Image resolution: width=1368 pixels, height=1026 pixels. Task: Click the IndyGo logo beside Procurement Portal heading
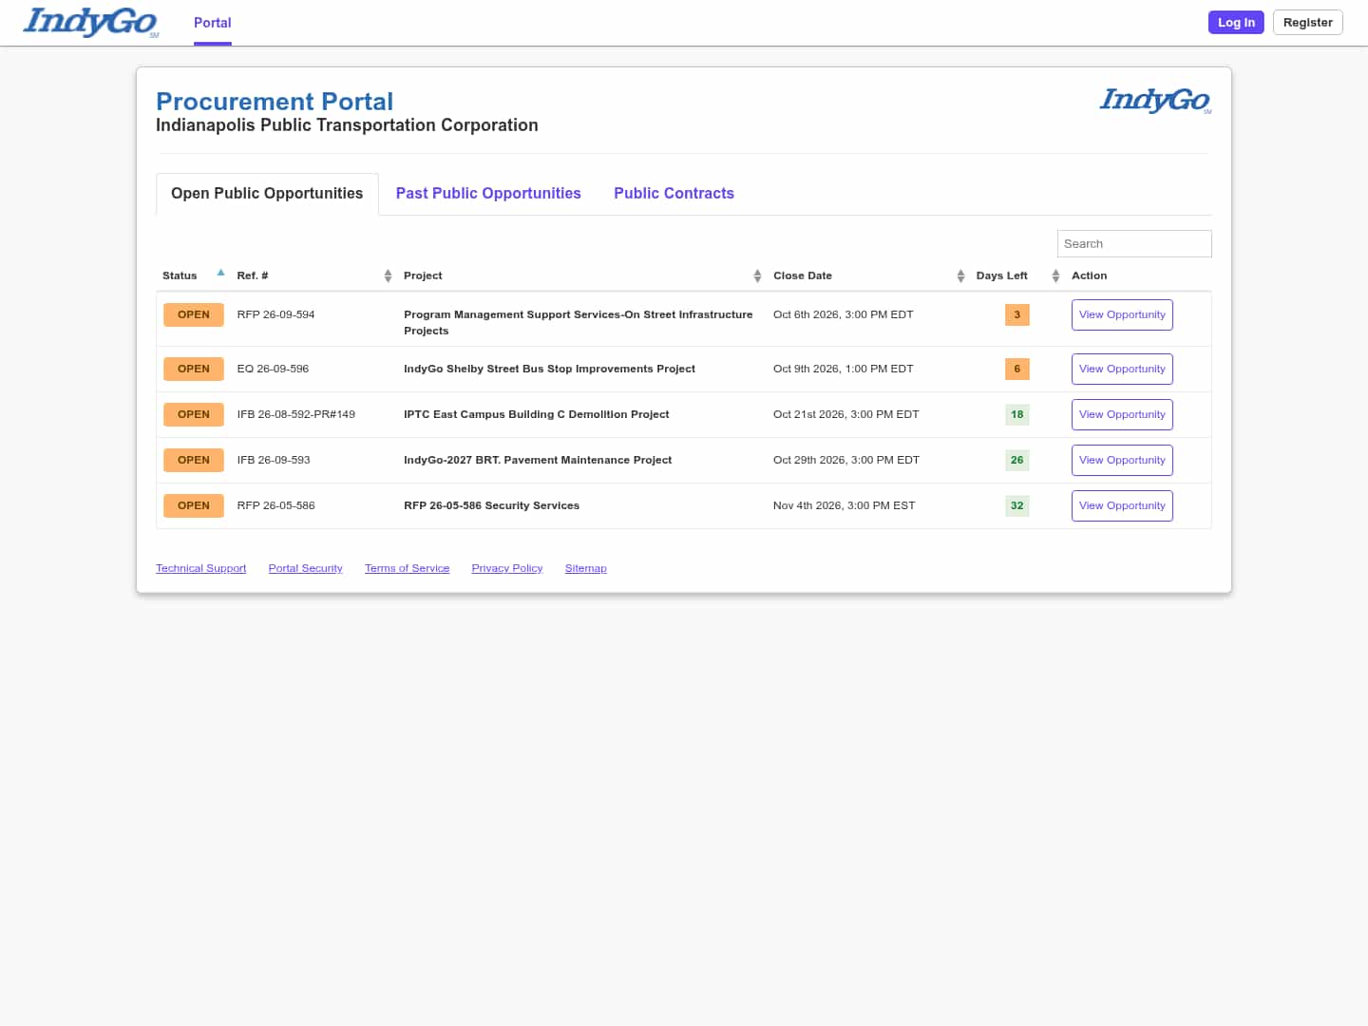[1155, 100]
